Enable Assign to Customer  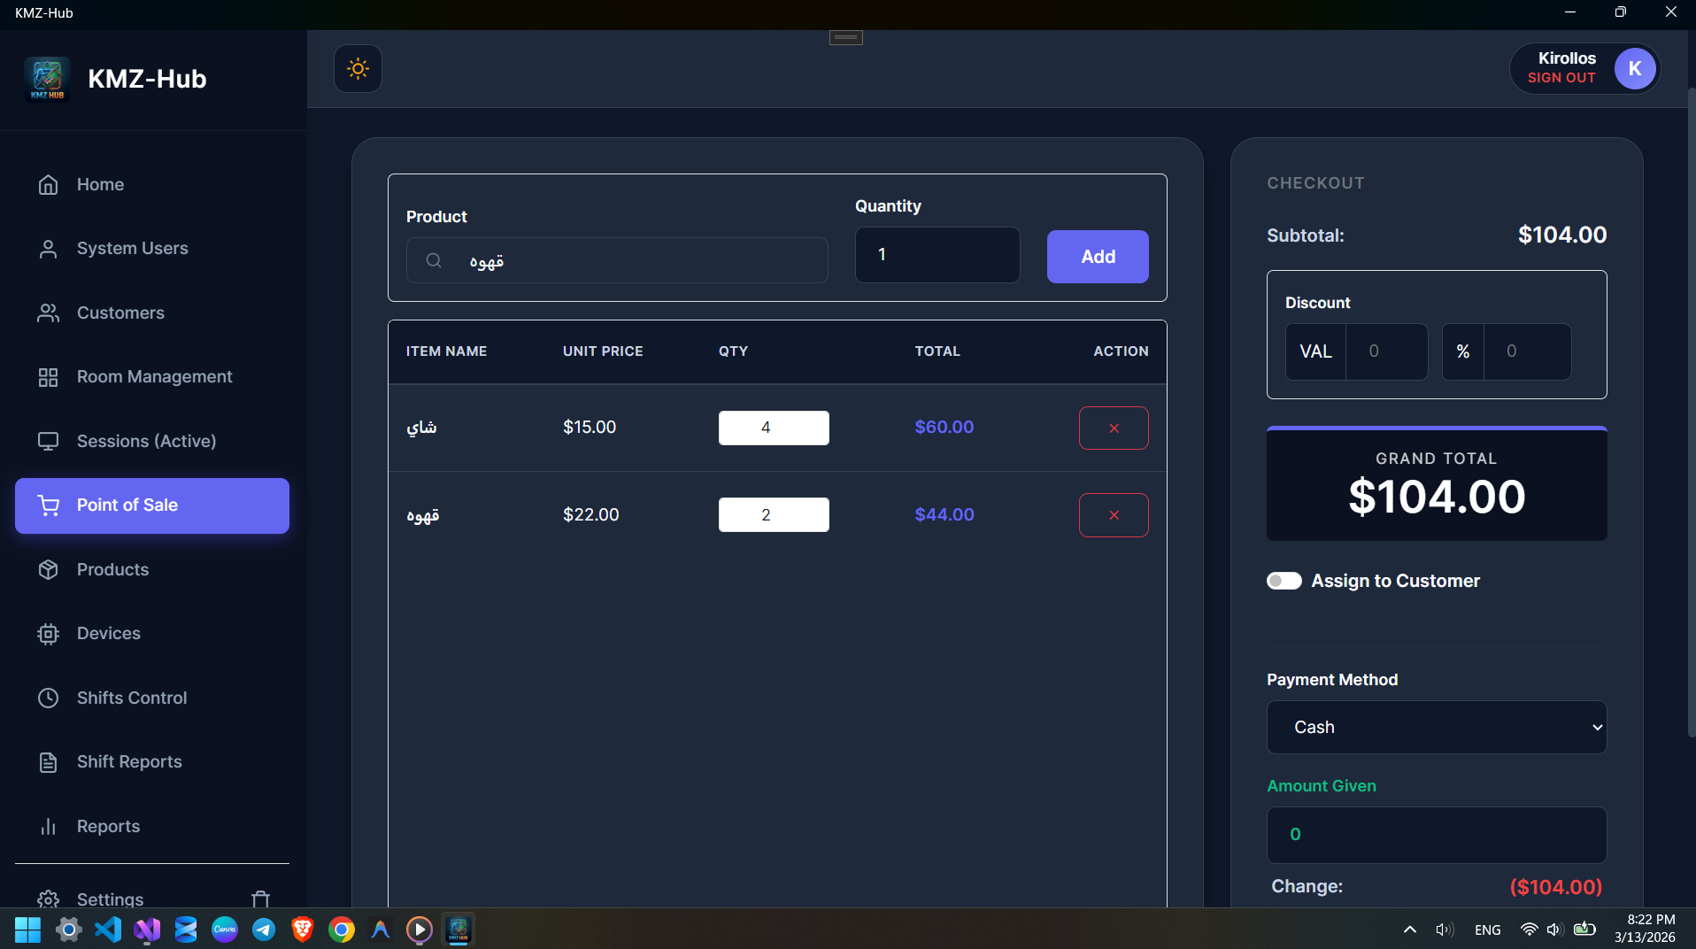(x=1284, y=581)
